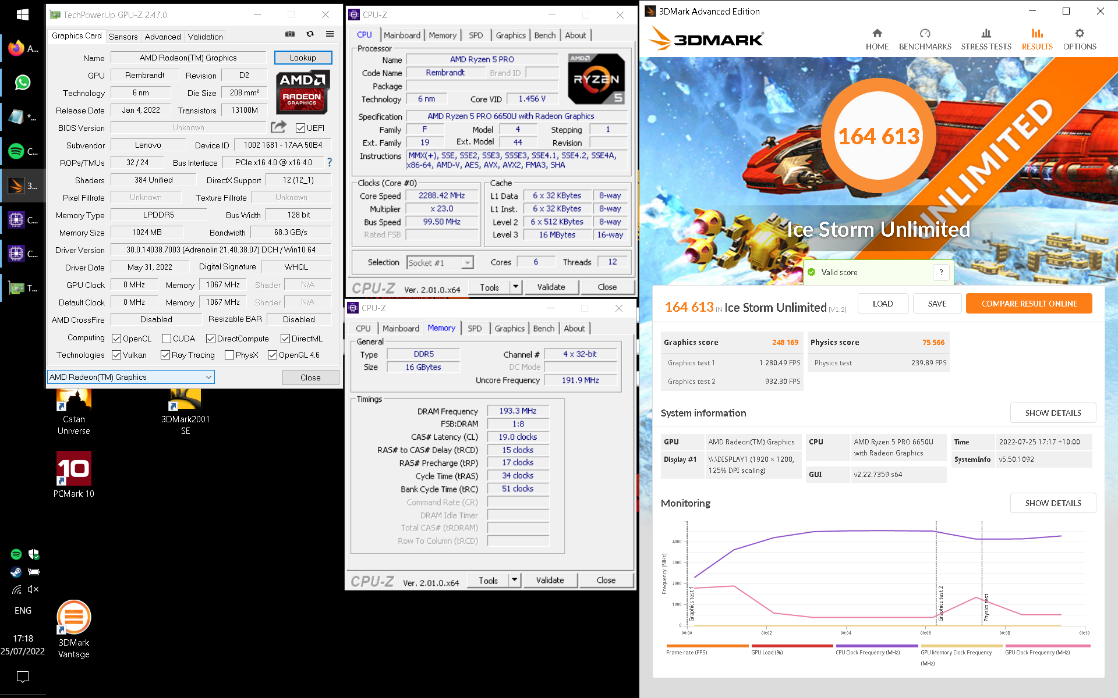Viewport: 1118px width, 698px height.
Task: Select the PCMark 10 desktop shortcut
Action: [74, 475]
